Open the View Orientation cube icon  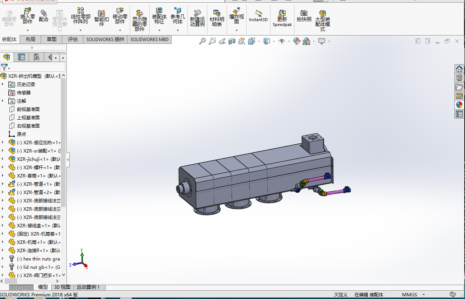tap(252, 41)
